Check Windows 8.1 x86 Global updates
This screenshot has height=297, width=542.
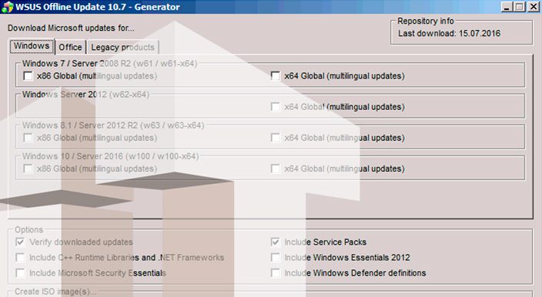click(x=28, y=138)
